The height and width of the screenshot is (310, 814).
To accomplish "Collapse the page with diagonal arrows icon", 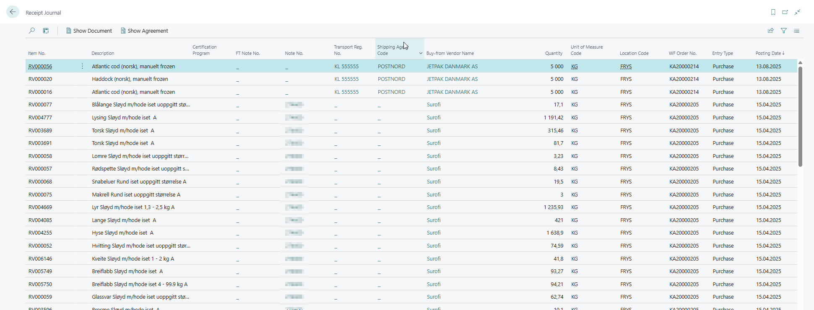I will 797,12.
